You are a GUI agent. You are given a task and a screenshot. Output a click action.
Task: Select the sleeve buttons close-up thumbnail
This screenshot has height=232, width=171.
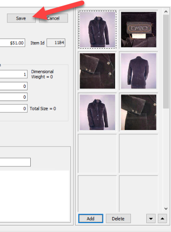97,71
